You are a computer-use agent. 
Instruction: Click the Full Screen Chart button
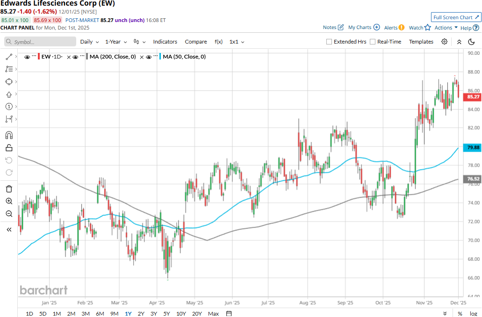point(455,17)
